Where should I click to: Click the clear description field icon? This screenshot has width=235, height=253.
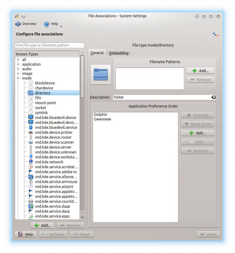213,97
